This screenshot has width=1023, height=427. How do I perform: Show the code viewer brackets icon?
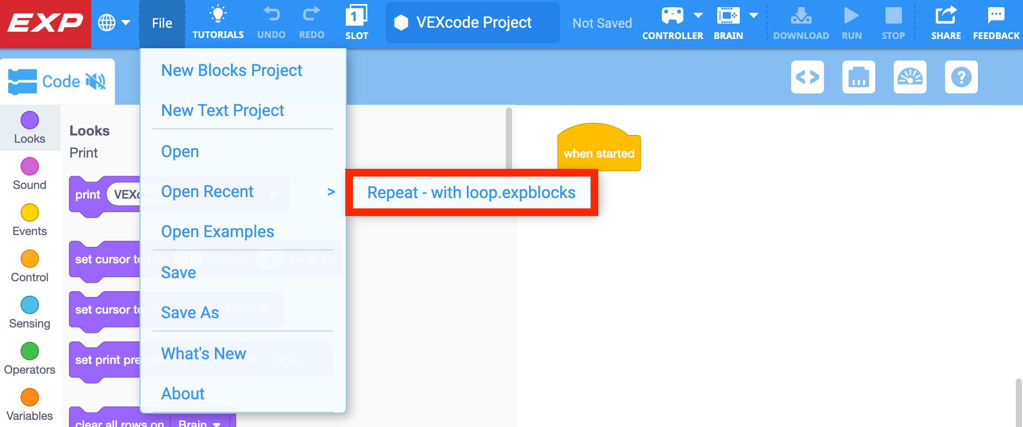pyautogui.click(x=808, y=77)
